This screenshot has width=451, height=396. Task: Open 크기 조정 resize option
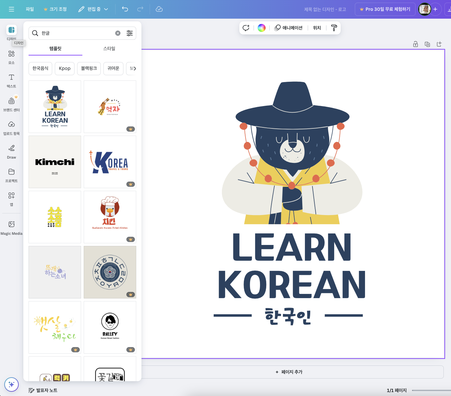coord(55,9)
